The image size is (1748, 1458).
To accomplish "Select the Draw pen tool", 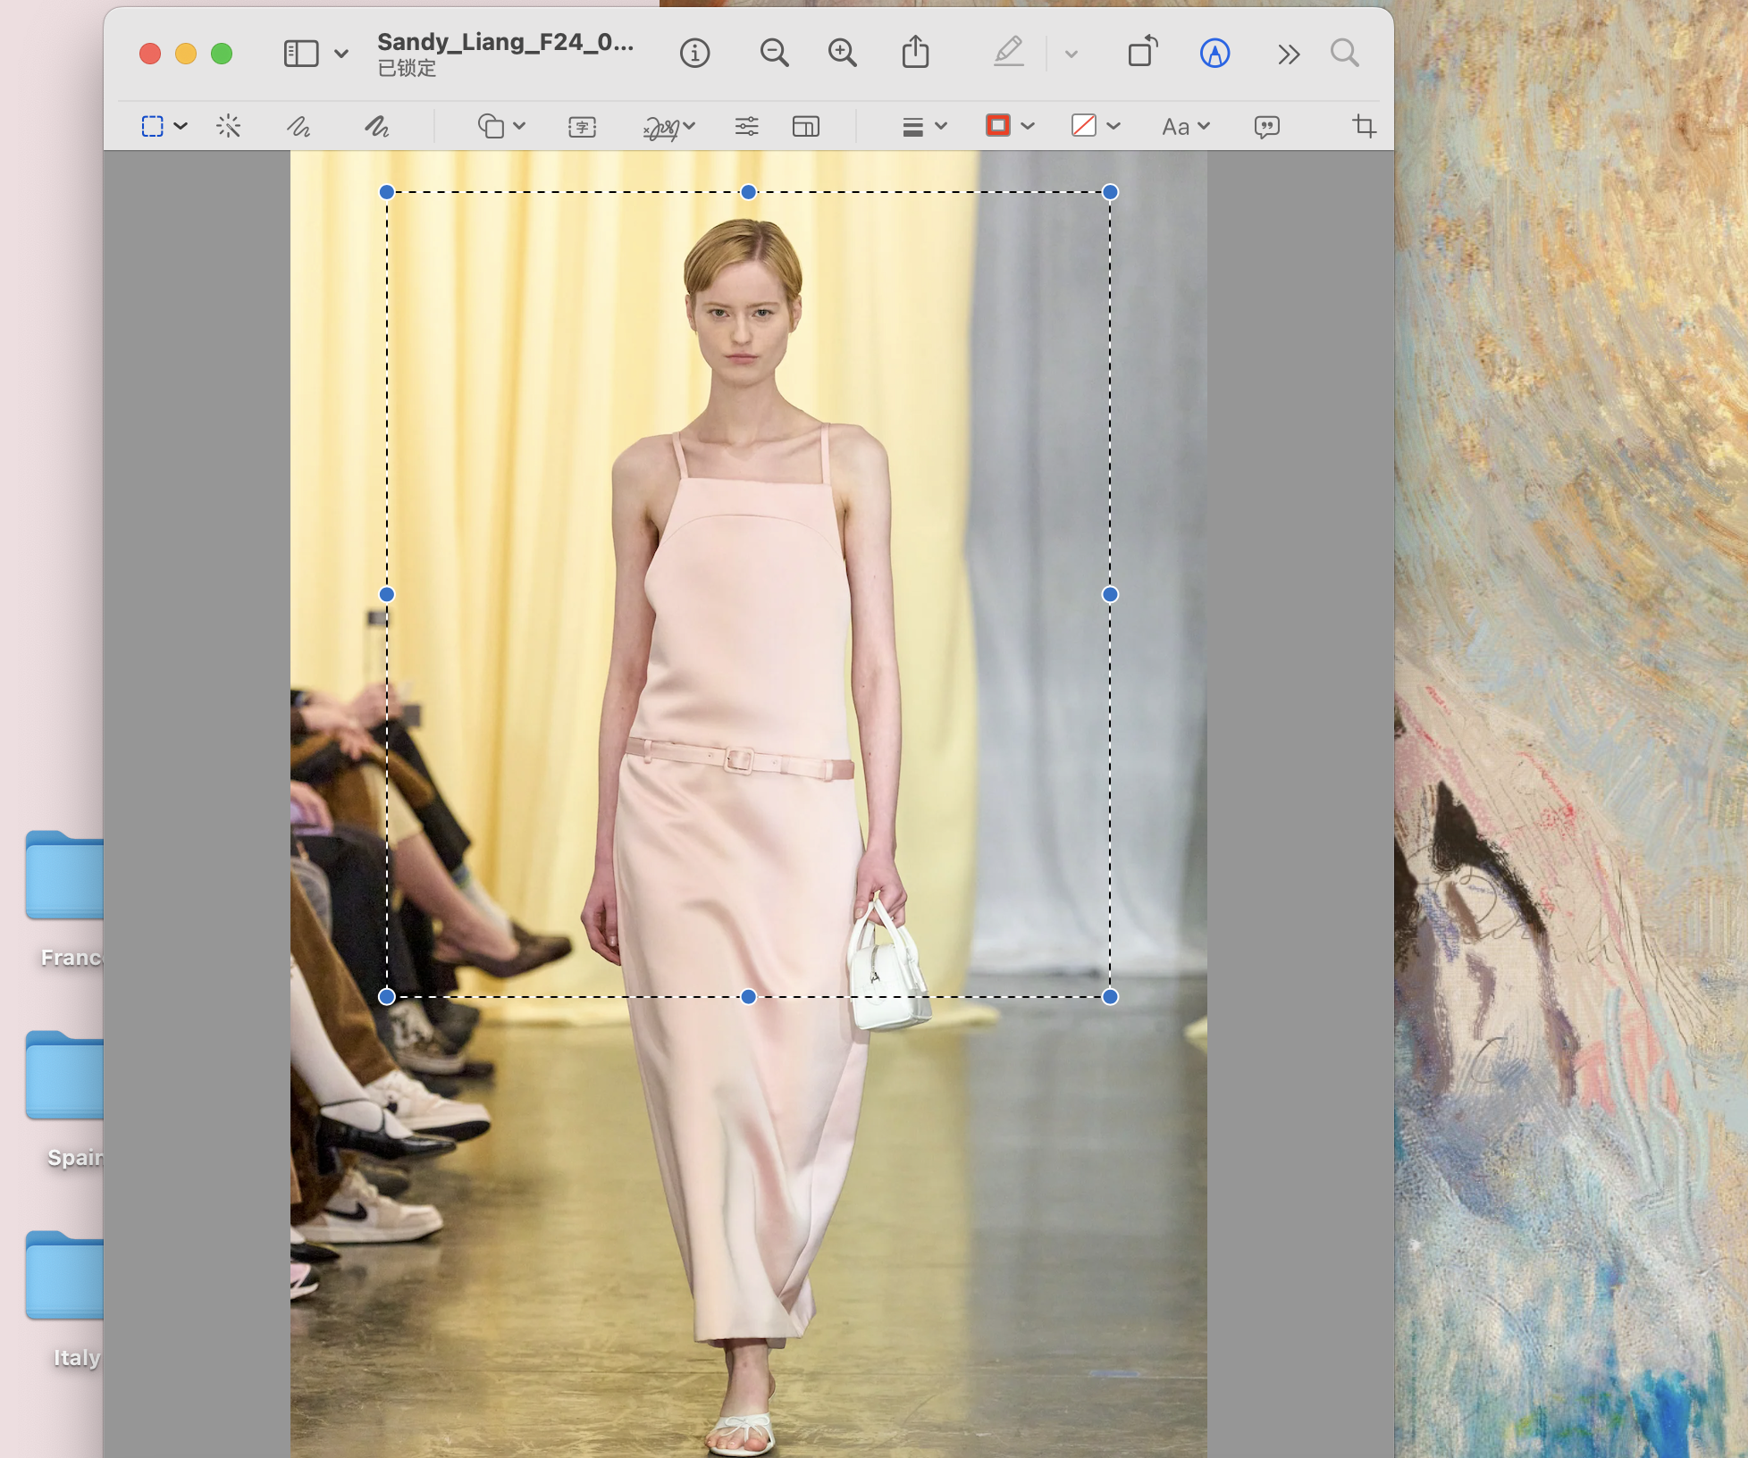I will tap(376, 126).
